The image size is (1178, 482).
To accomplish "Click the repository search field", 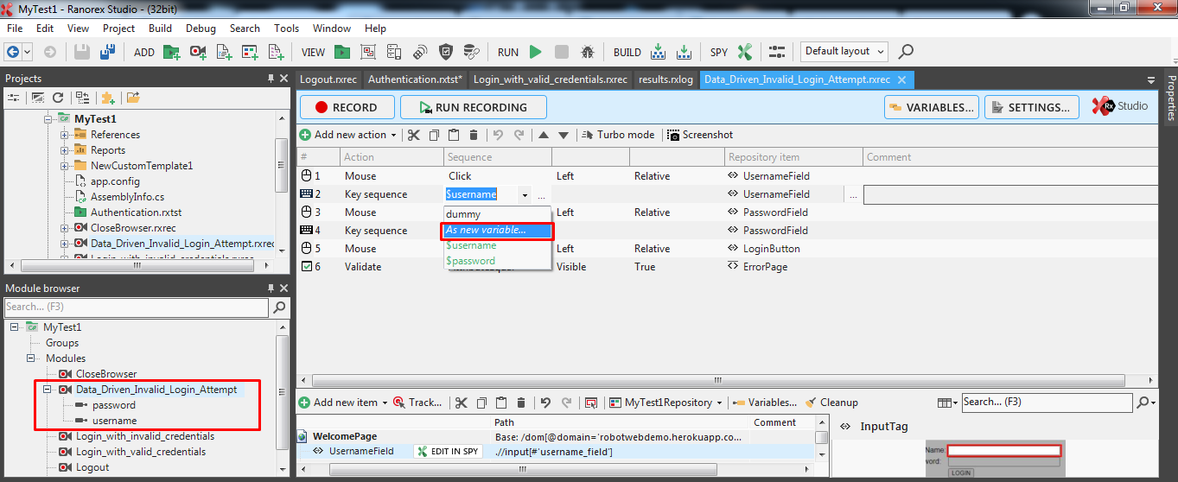I will pos(1046,402).
